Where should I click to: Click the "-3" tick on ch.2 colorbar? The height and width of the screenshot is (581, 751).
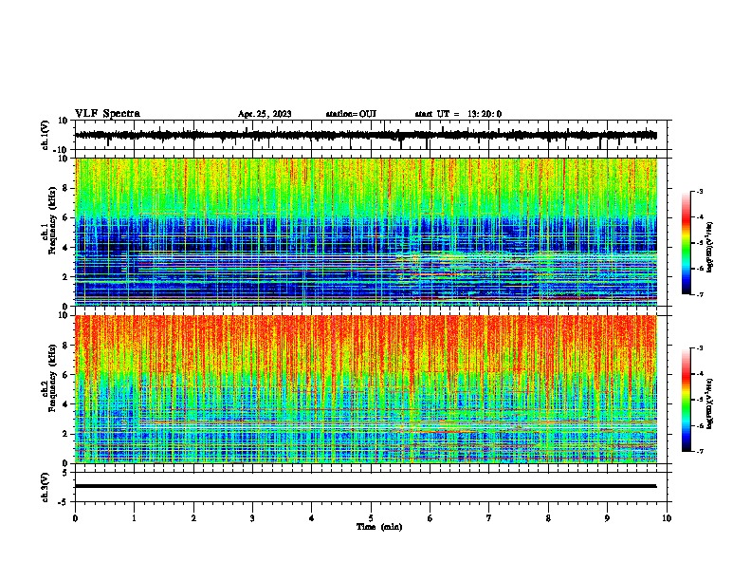click(x=699, y=348)
